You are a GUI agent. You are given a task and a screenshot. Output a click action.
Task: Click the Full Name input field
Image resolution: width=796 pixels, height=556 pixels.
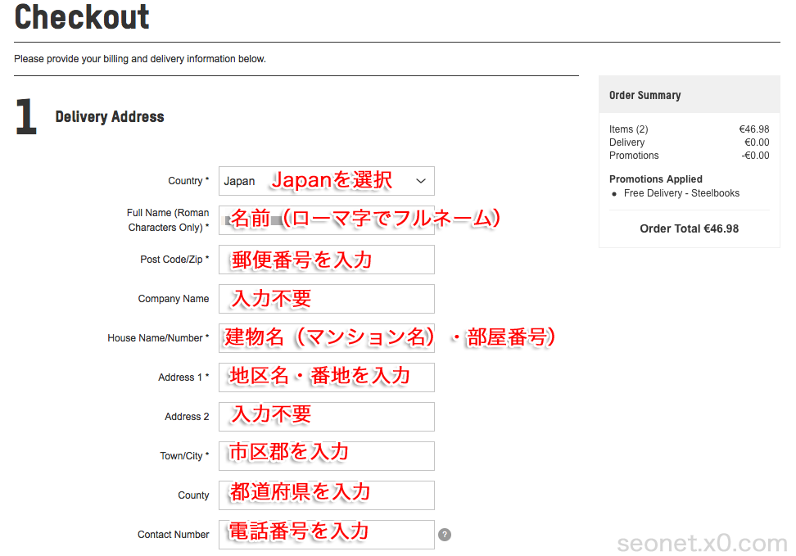point(326,220)
